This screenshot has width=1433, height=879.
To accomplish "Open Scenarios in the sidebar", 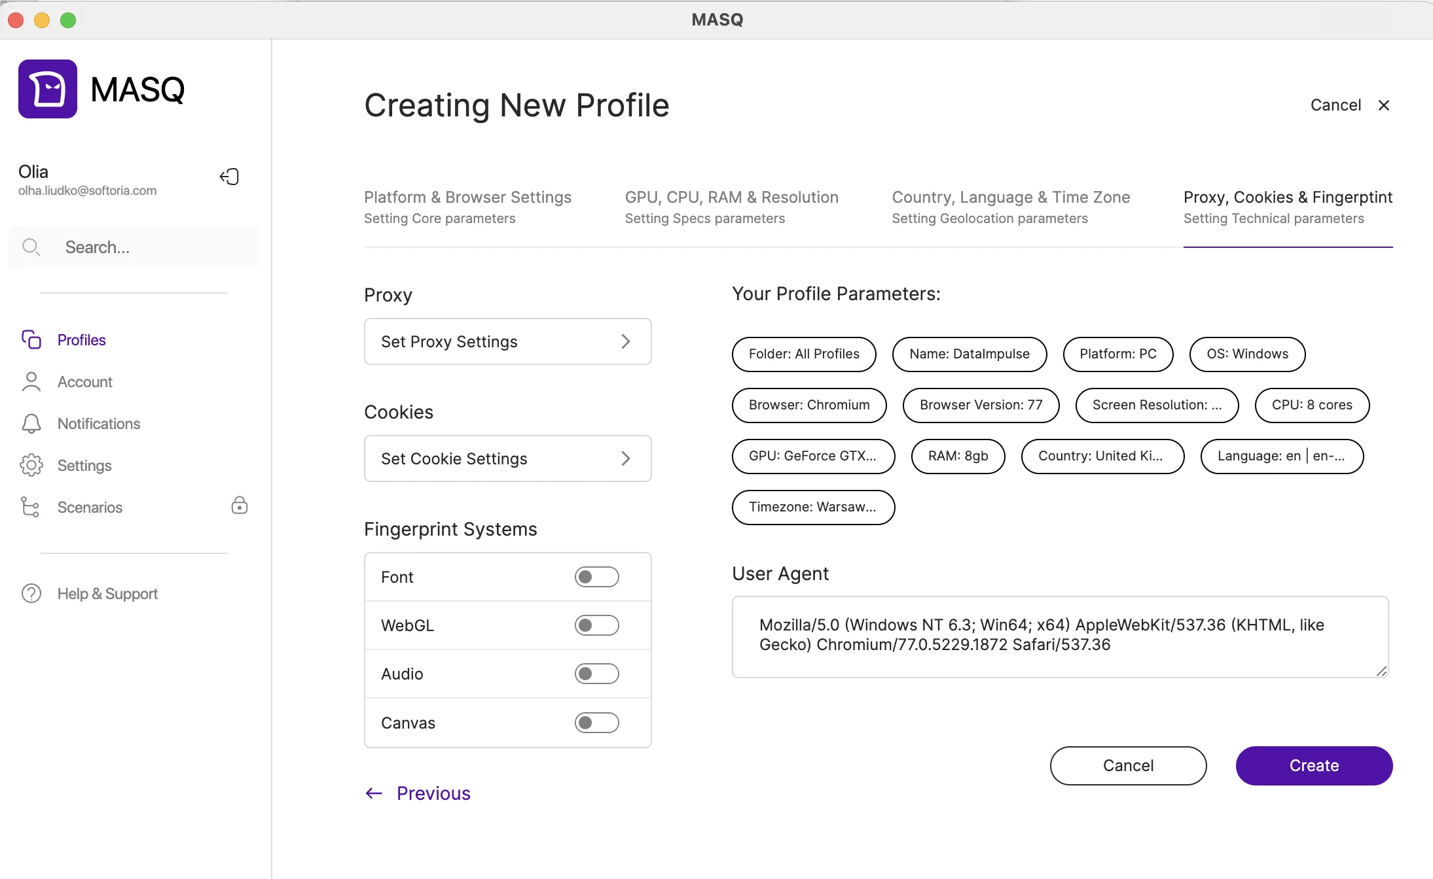I will pos(90,507).
